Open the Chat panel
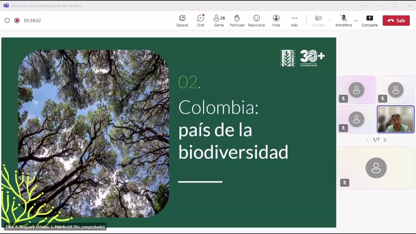 coord(201,20)
